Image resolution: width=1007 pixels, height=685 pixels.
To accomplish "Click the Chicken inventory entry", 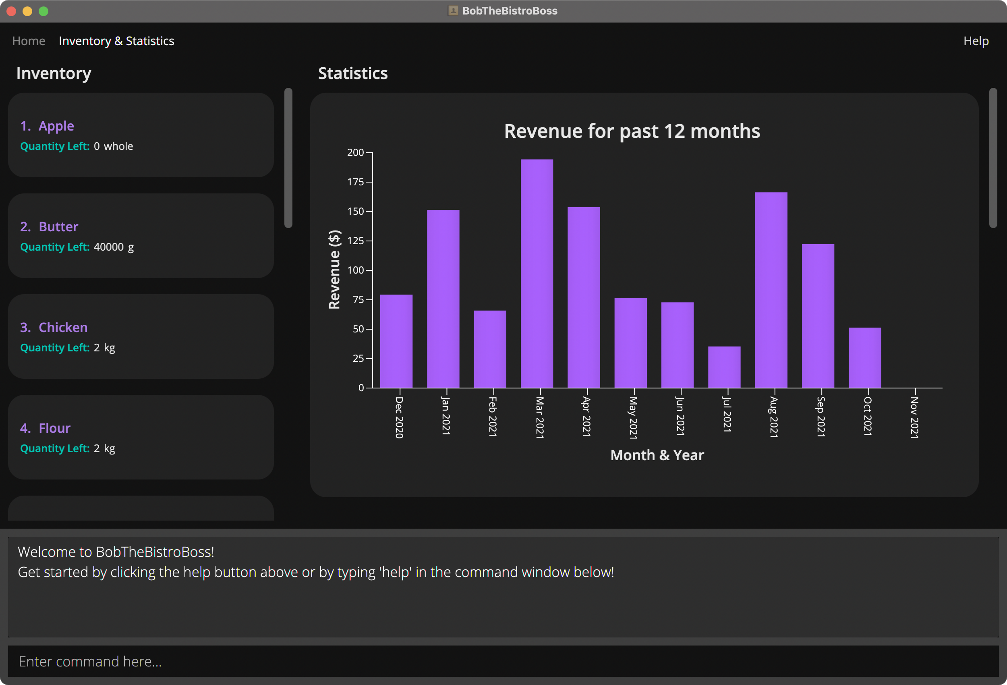I will pos(141,337).
